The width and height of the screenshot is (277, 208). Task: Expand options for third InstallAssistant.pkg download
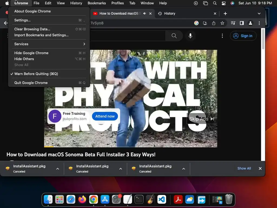(x=184, y=169)
